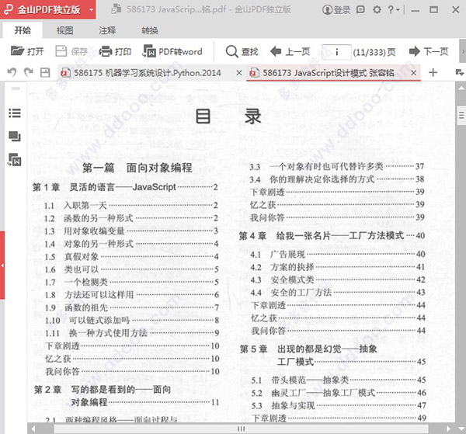This screenshot has height=434, width=466.
Task: Switch to the 注释 tab
Action: (x=107, y=30)
